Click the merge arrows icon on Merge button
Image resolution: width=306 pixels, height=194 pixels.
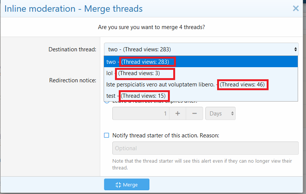tap(118, 185)
